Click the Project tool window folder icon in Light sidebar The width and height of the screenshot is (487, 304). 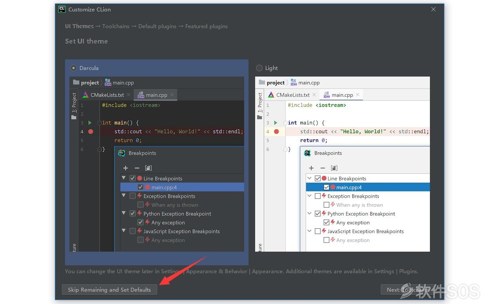(260, 117)
